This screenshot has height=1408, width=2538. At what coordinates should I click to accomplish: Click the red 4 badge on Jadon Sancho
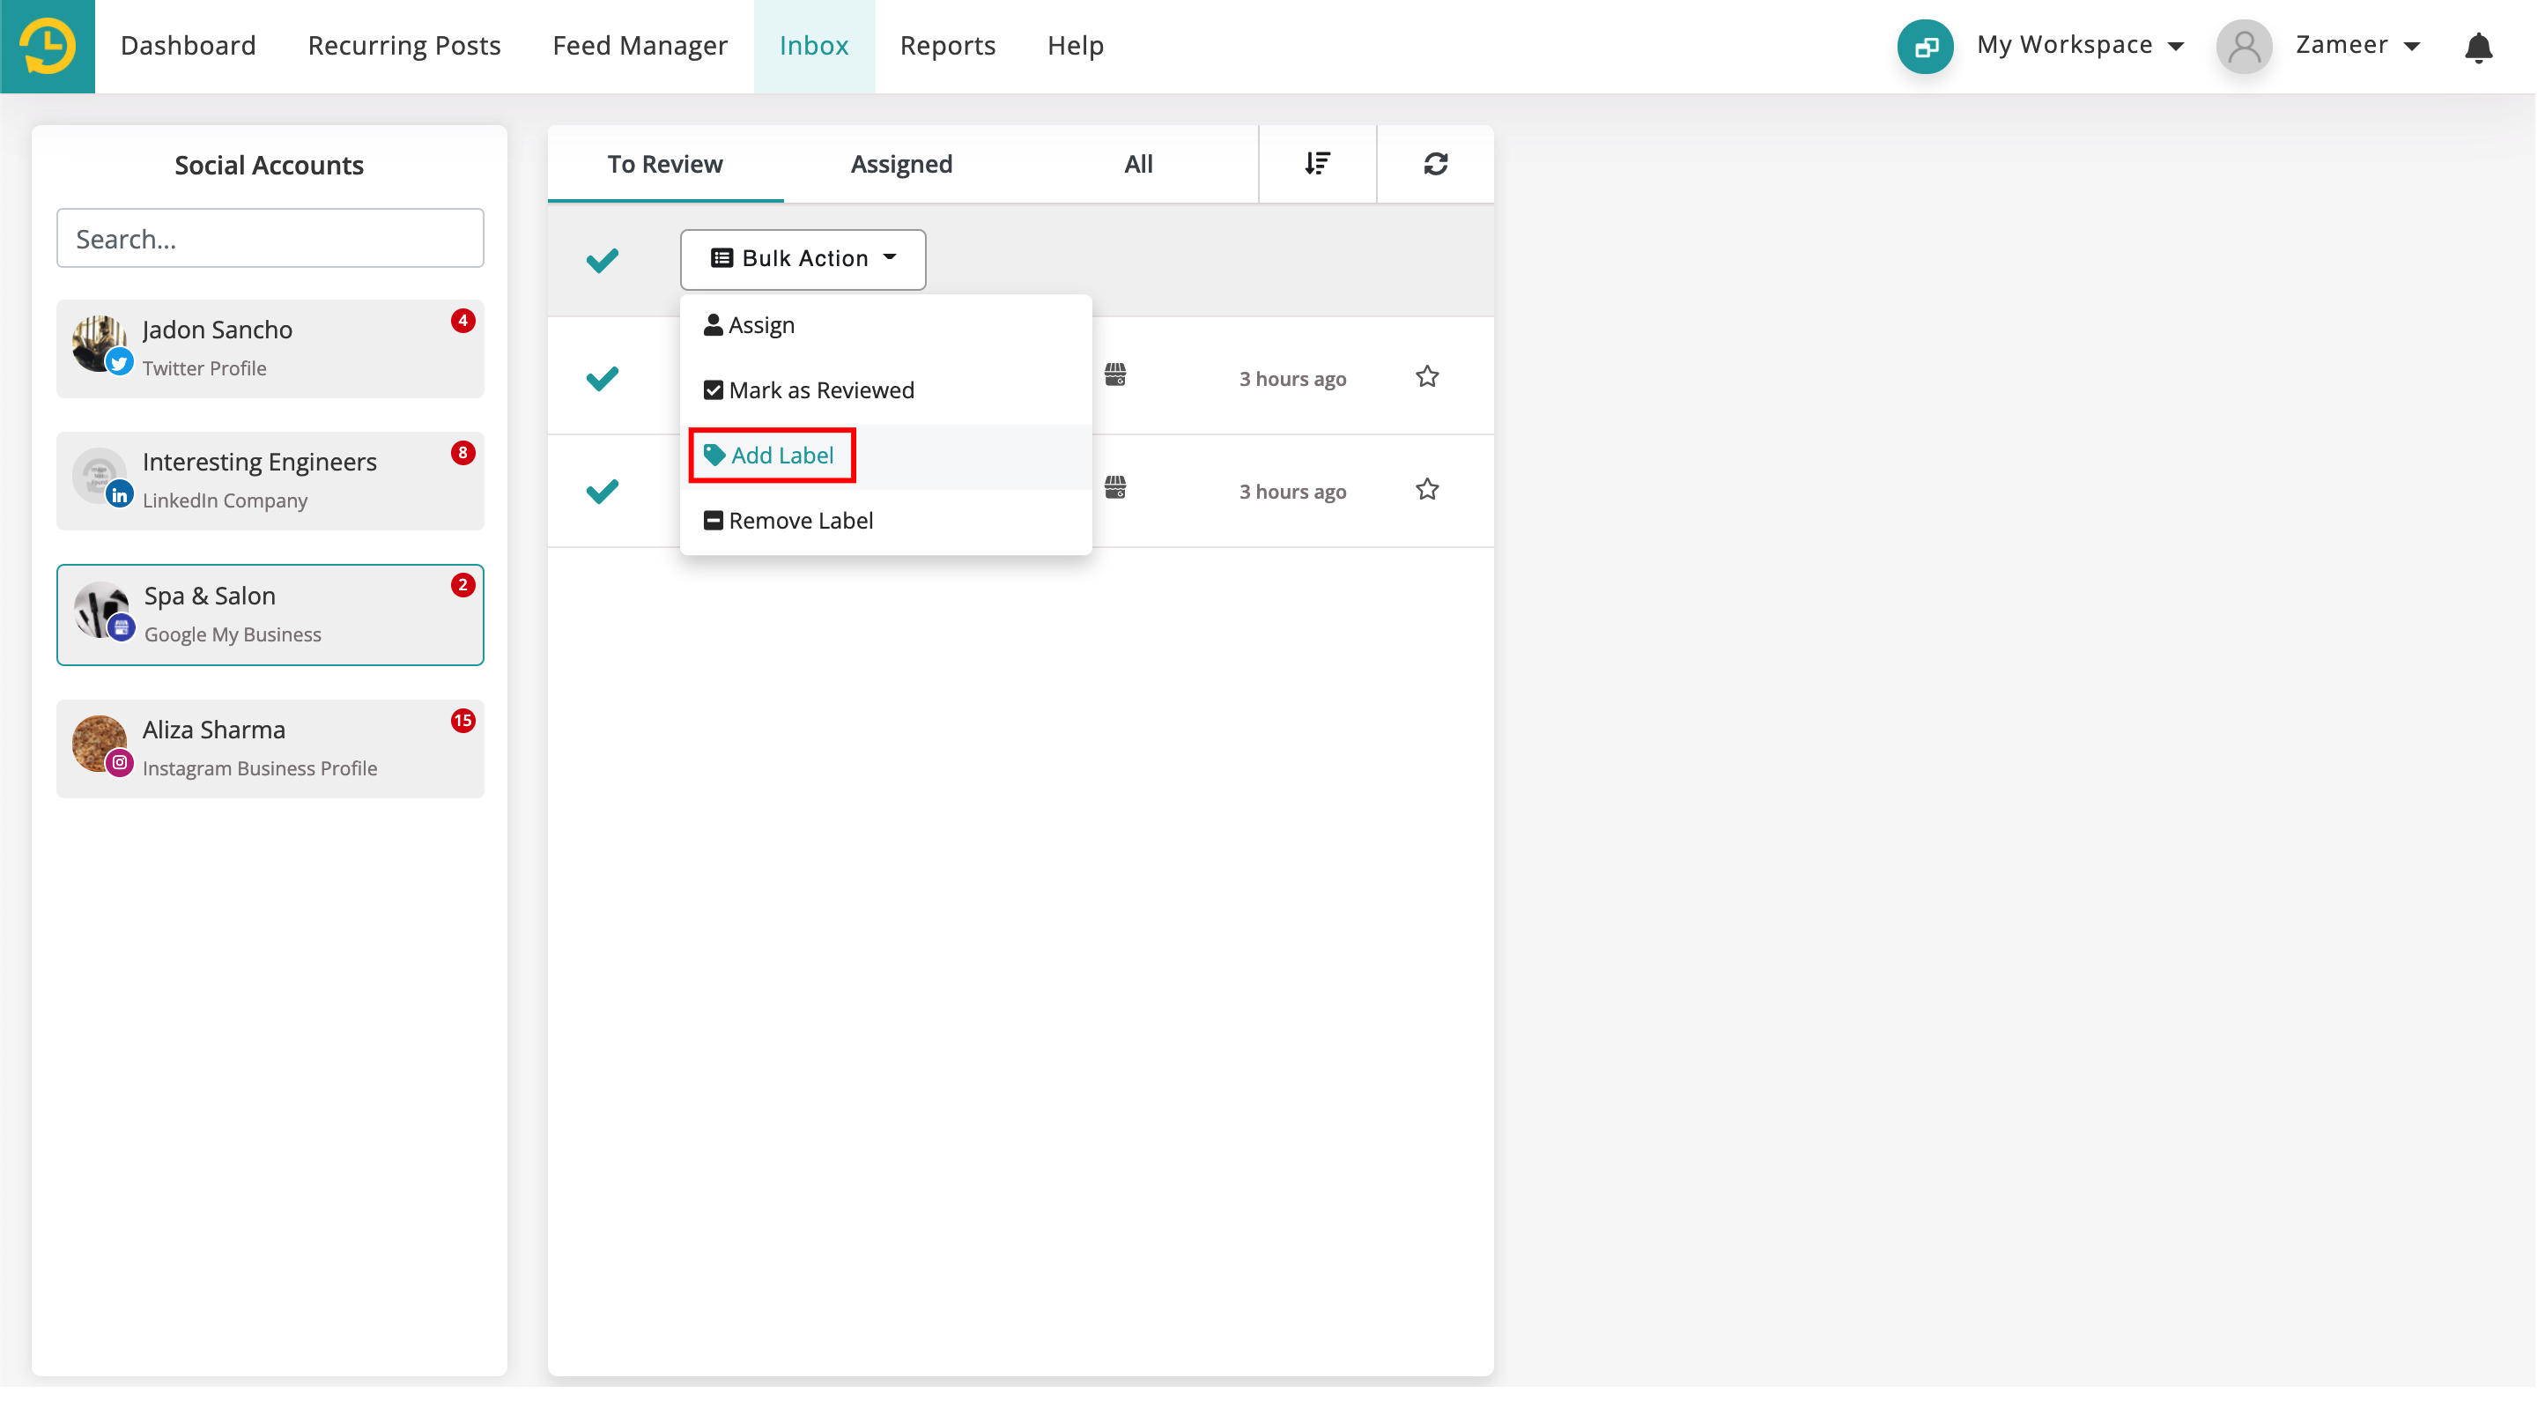(462, 320)
